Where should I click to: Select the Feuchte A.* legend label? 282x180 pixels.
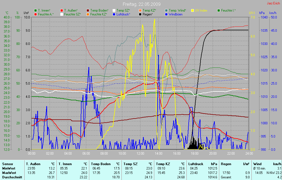[x=46, y=14]
